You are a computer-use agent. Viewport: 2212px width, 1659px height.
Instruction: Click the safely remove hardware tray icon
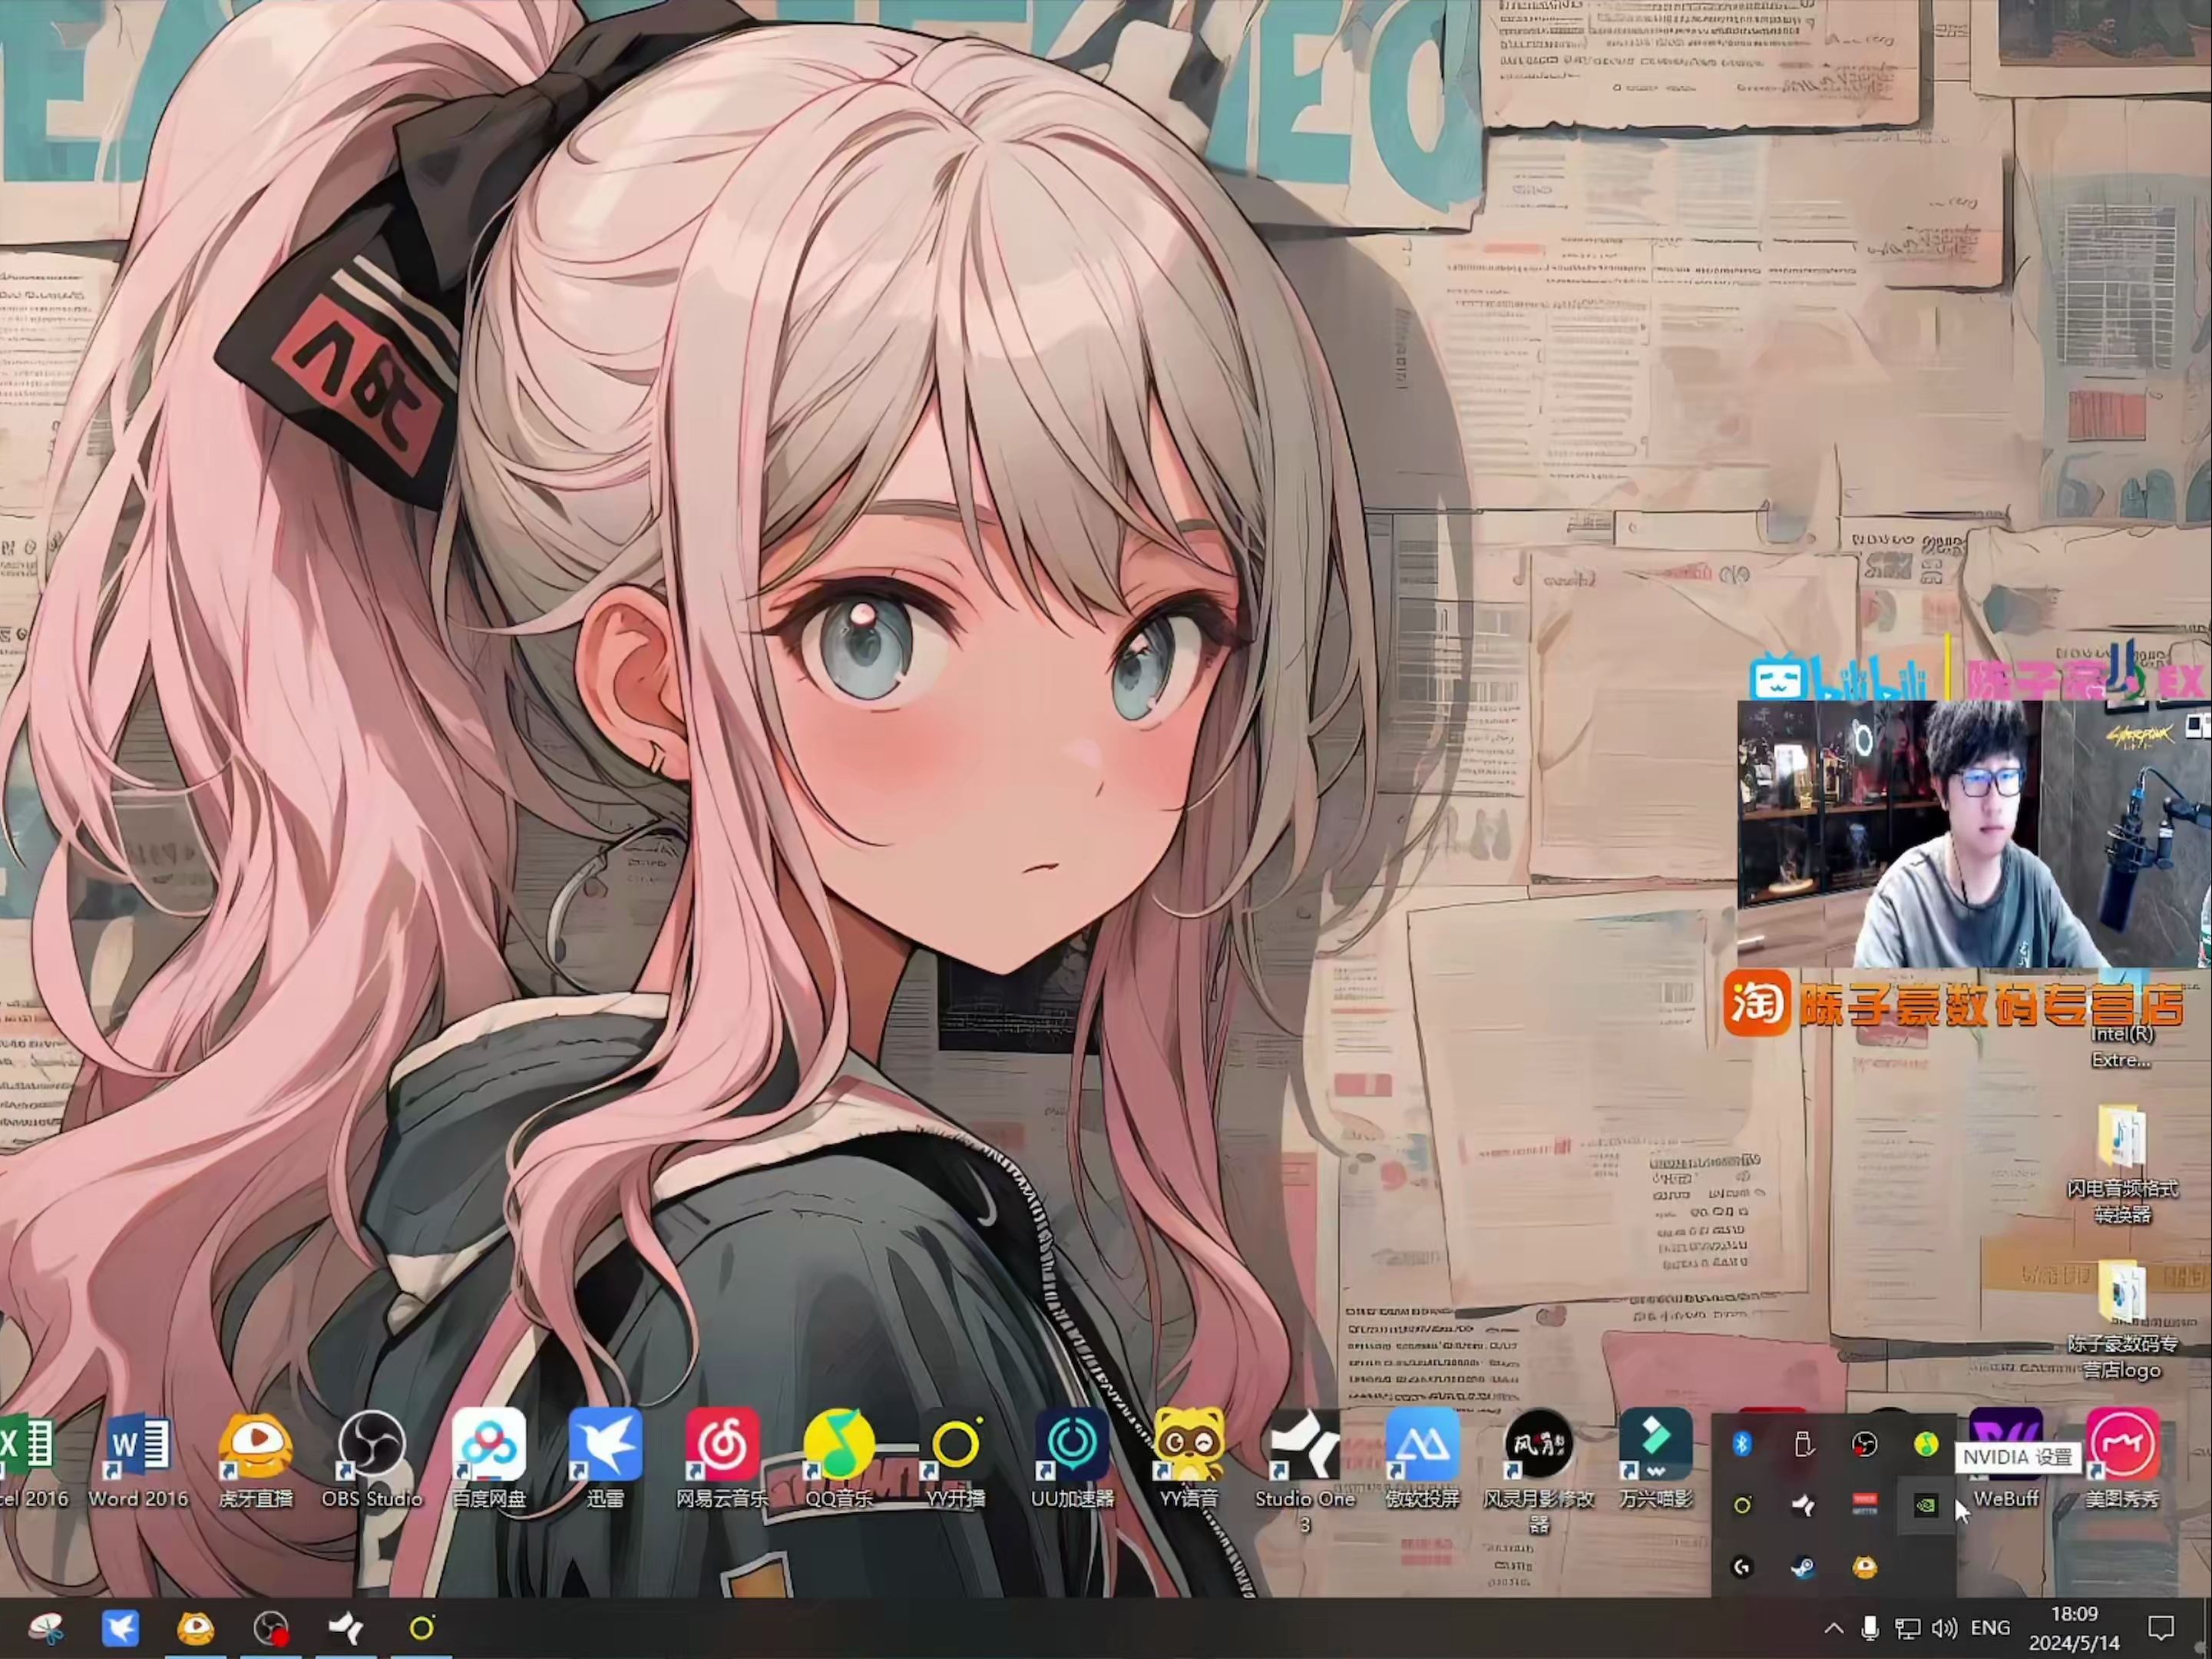[x=1803, y=1444]
